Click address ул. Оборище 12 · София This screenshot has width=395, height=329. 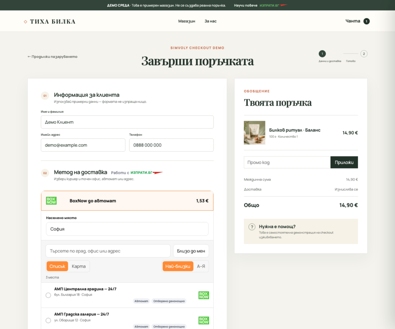(x=72, y=320)
